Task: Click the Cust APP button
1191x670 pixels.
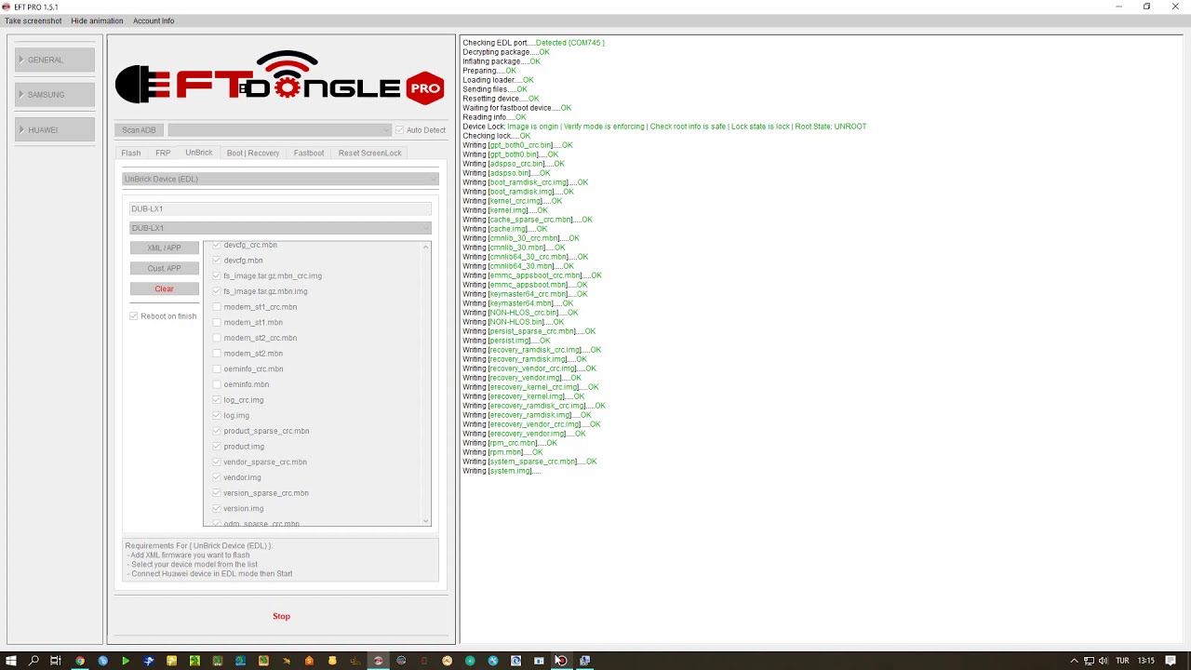Action: (x=164, y=268)
